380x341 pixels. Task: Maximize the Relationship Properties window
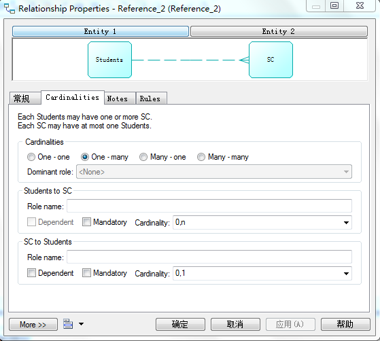click(334, 5)
